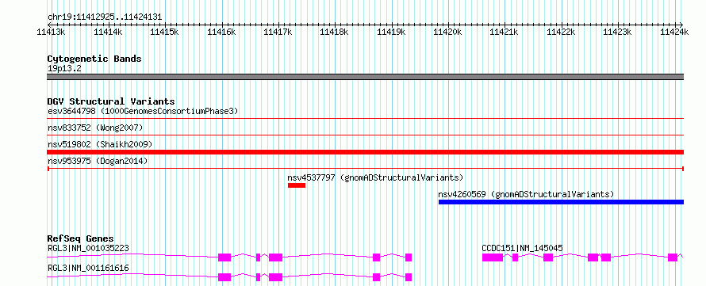Click the RefSeq Genes track title

81,238
